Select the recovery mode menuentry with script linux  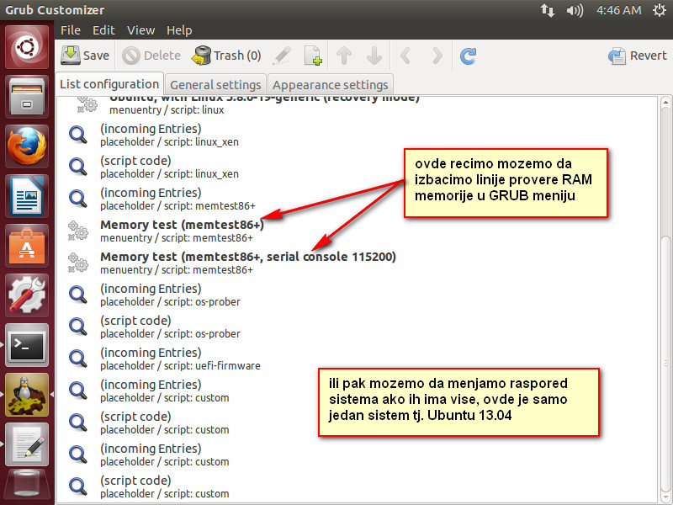[x=358, y=105]
